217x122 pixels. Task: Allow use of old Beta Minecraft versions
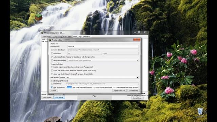(52, 70)
